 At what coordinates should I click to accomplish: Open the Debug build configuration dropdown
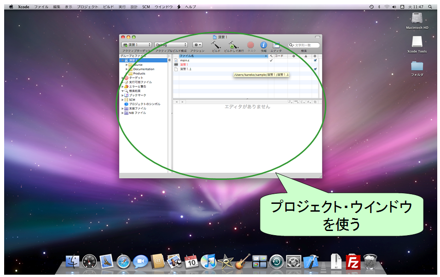[171, 45]
